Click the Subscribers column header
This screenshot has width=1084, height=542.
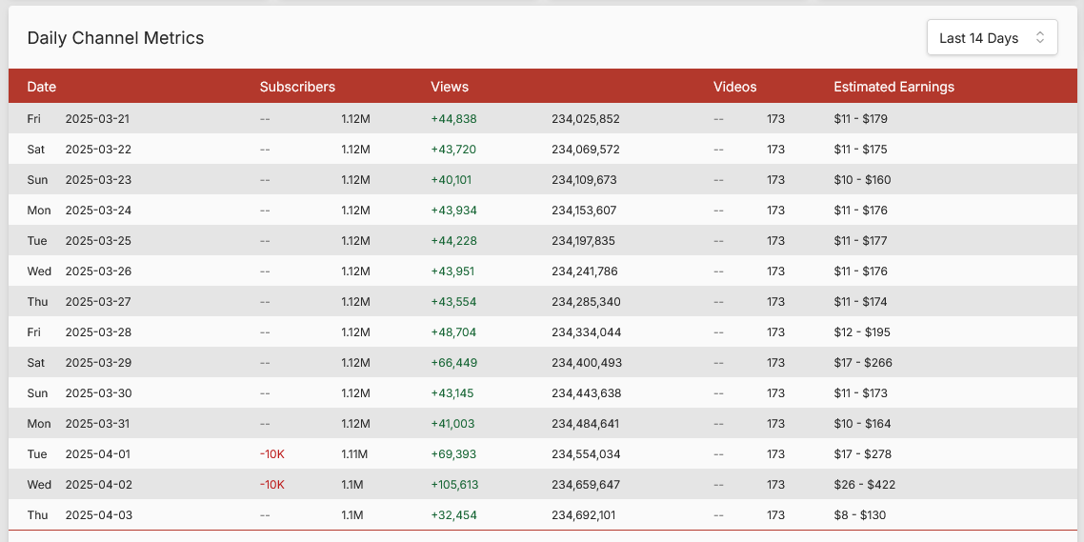pyautogui.click(x=297, y=87)
